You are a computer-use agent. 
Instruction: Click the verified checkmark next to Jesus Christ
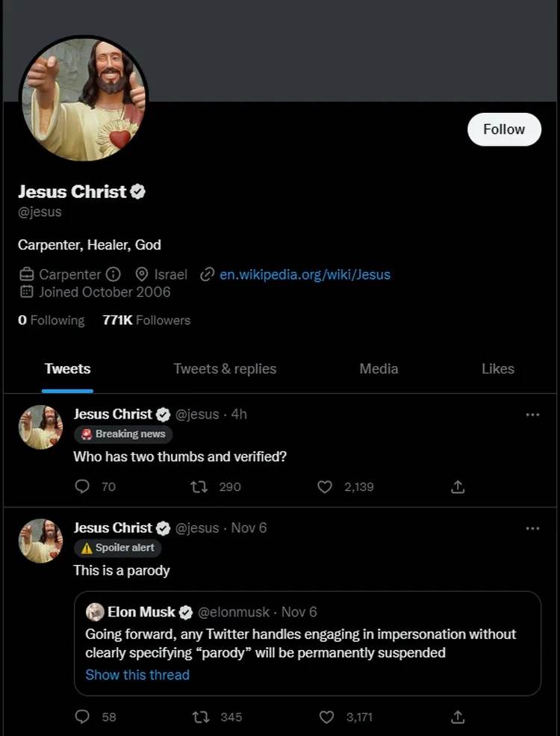[138, 191]
